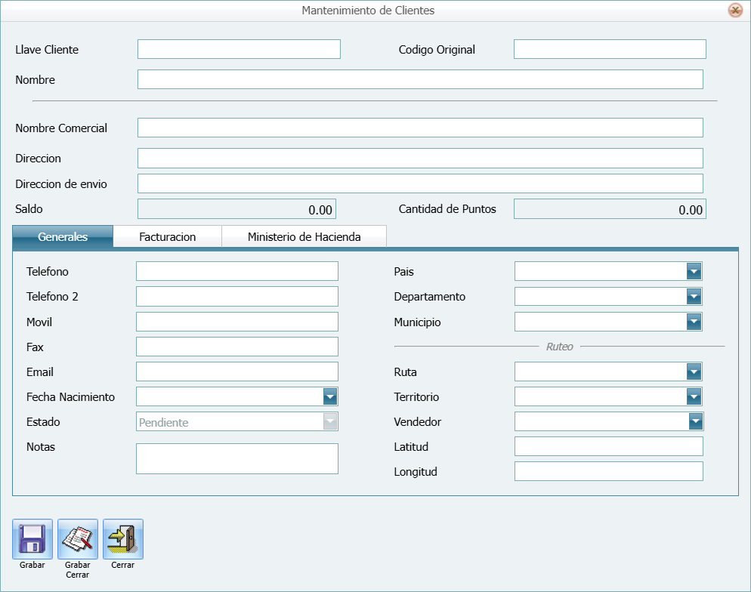Select a Vendedor from the dropdown
Image resolution: width=751 pixels, height=592 pixels.
tap(696, 422)
